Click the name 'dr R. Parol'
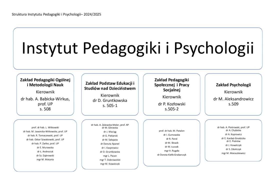Screen dimensions: 276x195 pyautogui.click(x=172, y=139)
